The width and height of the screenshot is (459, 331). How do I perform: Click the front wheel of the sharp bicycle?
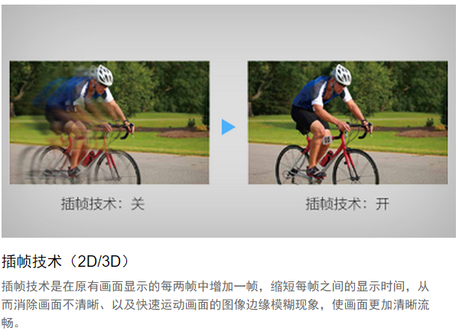[356, 167]
